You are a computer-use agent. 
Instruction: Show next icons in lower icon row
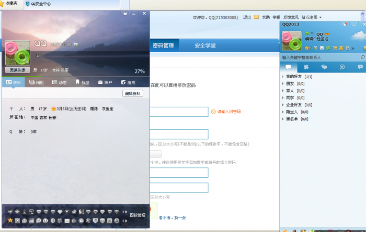[127, 221]
